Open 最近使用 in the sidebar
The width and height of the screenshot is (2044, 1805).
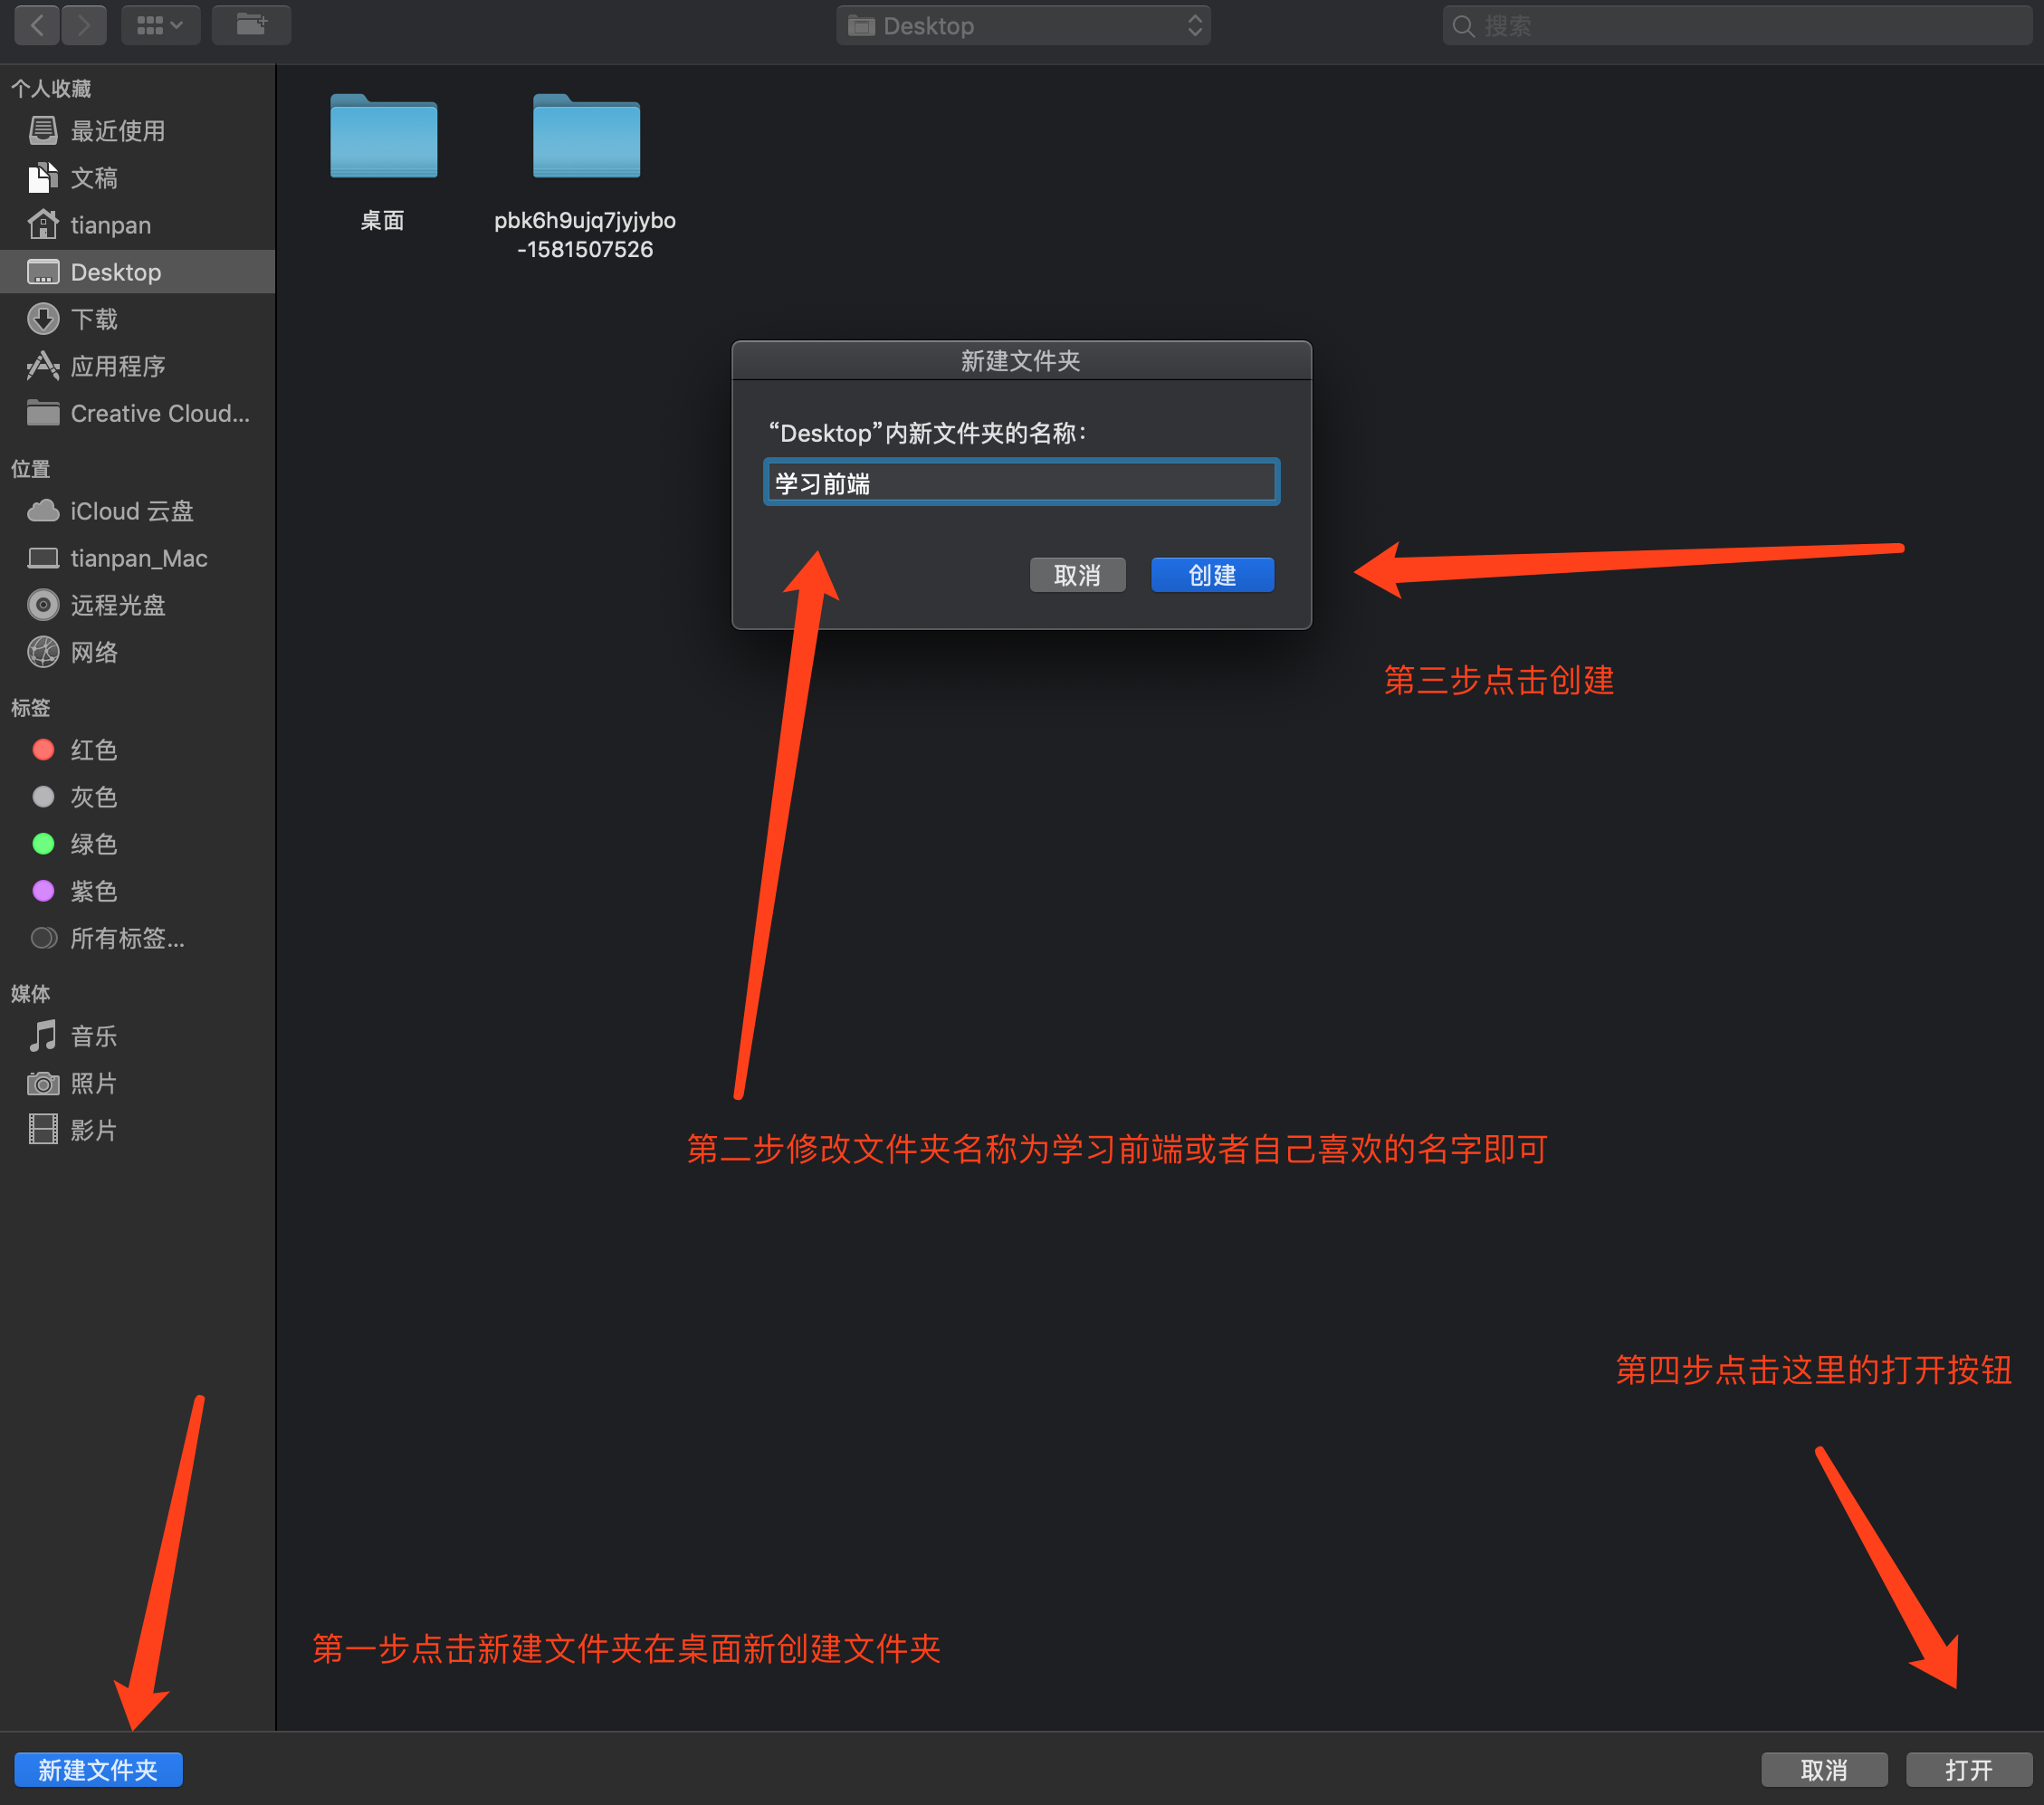[x=117, y=131]
